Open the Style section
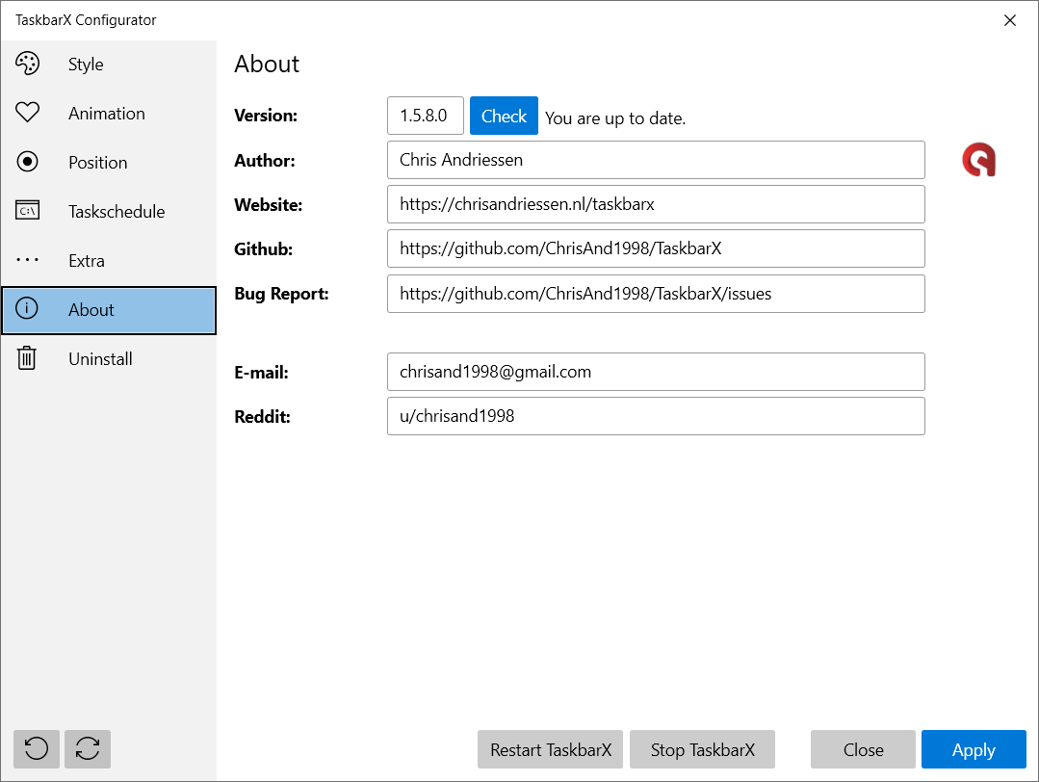Image resolution: width=1039 pixels, height=782 pixels. point(109,65)
